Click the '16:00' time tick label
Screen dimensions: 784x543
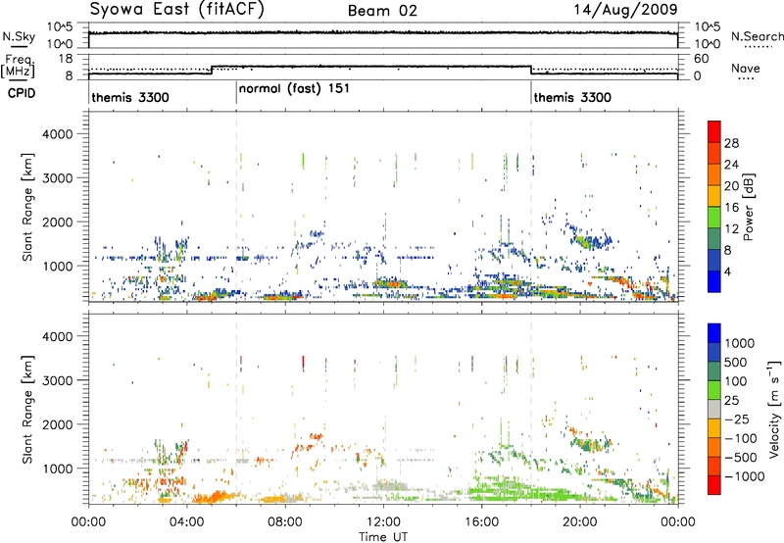(481, 522)
